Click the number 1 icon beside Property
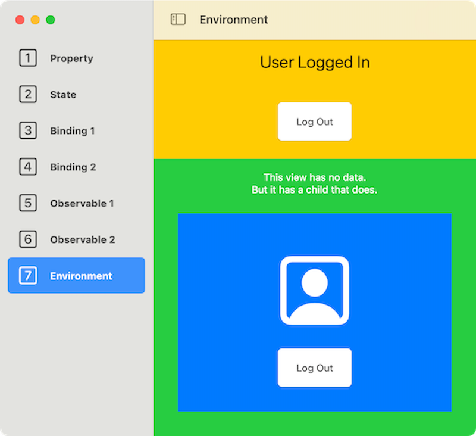This screenshot has width=476, height=436. tap(28, 58)
